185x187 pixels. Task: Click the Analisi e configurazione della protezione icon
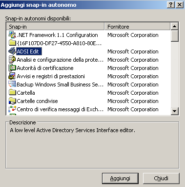click(x=12, y=60)
